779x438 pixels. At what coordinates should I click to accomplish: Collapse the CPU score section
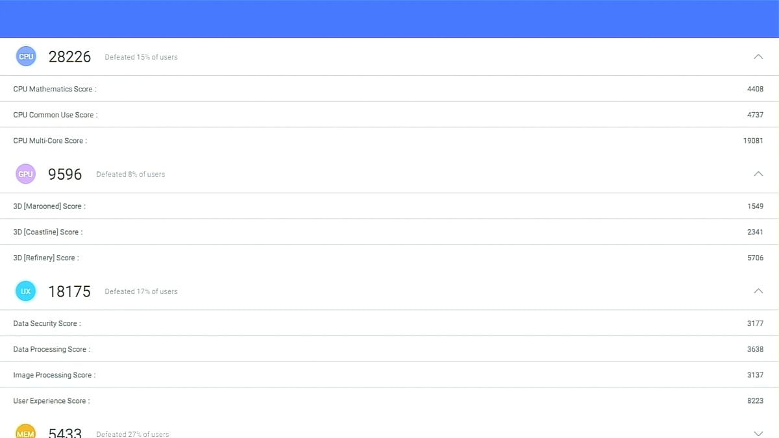pyautogui.click(x=758, y=56)
